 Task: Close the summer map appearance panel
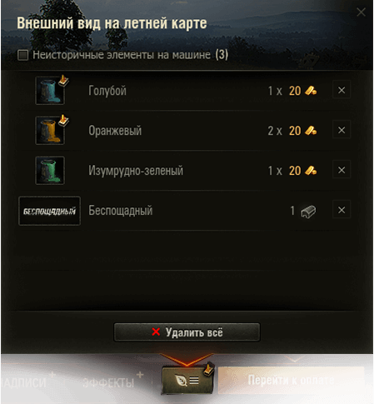click(x=361, y=12)
